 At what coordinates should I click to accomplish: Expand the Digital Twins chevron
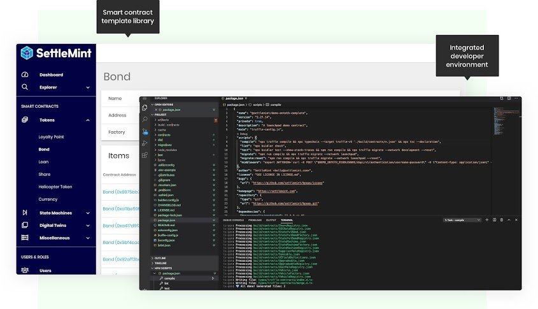[88, 226]
